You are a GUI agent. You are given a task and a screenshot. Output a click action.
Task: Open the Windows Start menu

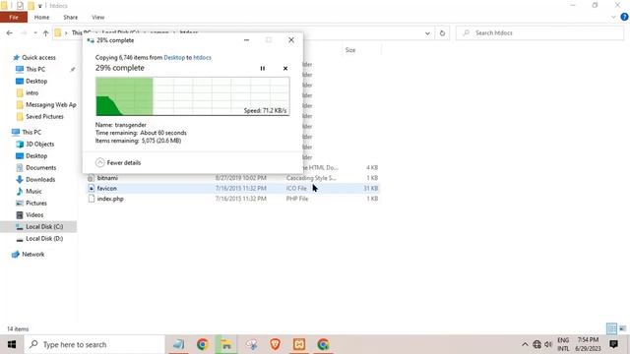coord(12,344)
